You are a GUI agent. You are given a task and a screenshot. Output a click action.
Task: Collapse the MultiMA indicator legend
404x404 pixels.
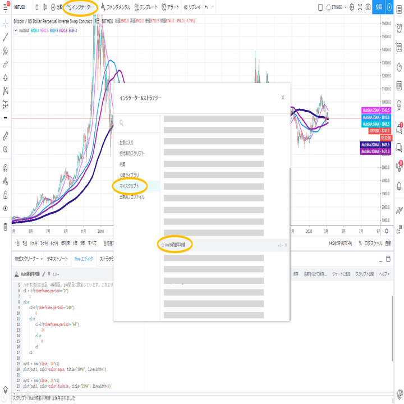coord(16,30)
